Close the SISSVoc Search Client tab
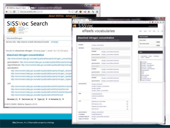The width and height of the screenshot is (170, 128). pyautogui.click(x=28, y=8)
